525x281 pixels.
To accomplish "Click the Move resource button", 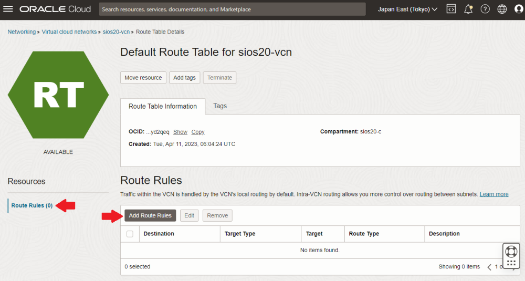I will [143, 78].
